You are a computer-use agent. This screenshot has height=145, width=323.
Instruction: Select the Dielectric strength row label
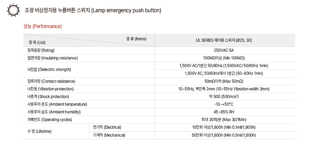[x=49, y=69]
